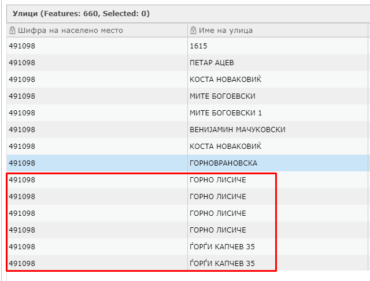Select the first ГОРНО ЛИСИЧЕ row
This screenshot has height=281, width=370.
click(217, 180)
